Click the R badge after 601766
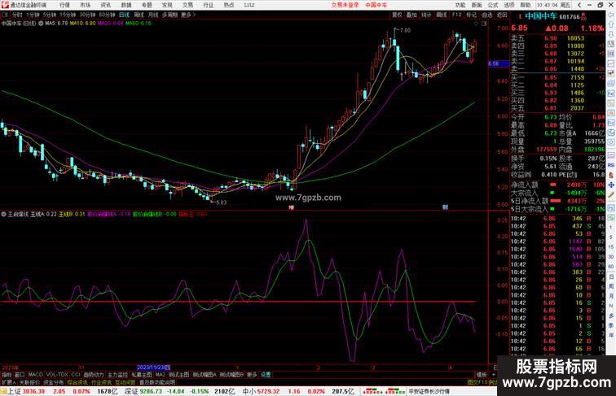The width and height of the screenshot is (616, 396). 583,15
